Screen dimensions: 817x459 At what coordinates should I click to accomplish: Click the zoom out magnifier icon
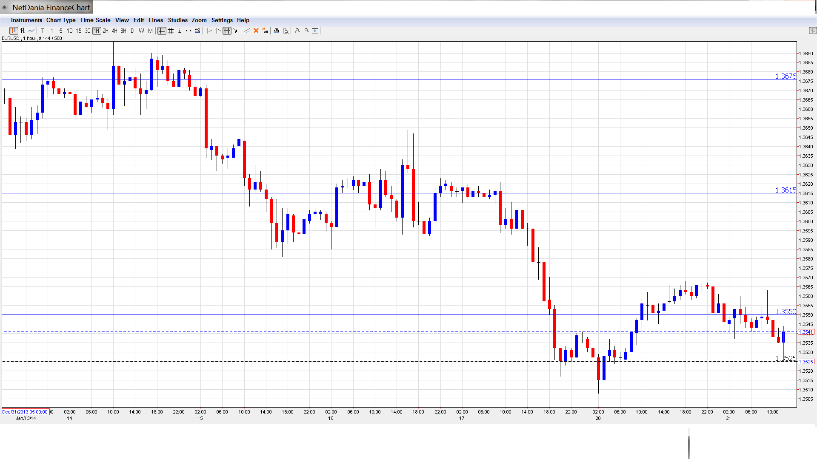click(306, 31)
